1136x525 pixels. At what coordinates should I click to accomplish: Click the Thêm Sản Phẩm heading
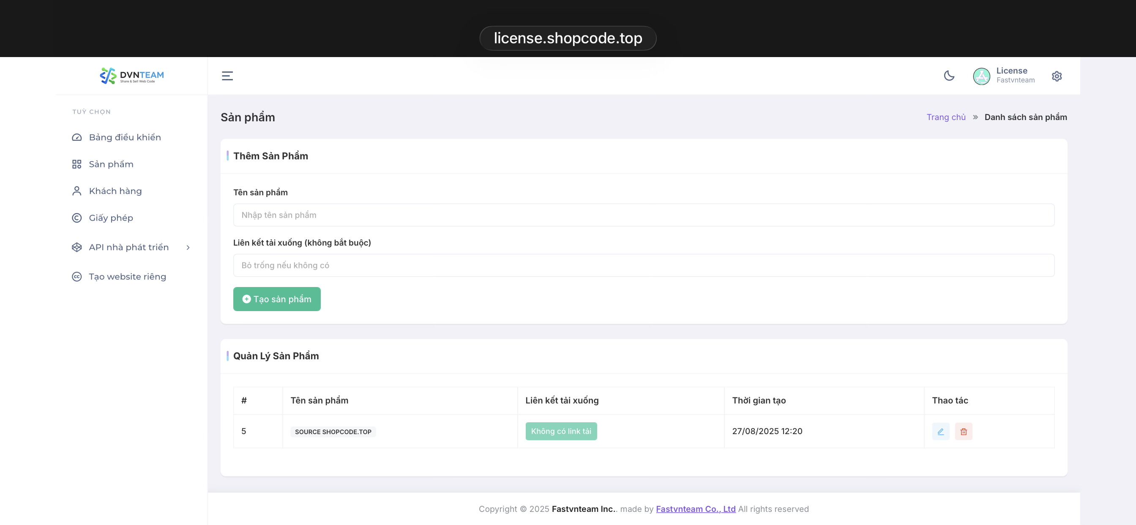[271, 156]
